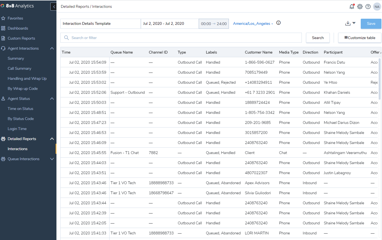Open the America/Los_Angeles timezone dropdown
The image size is (382, 240).
253,24
